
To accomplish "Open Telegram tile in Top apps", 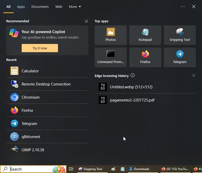I will point(180,57).
